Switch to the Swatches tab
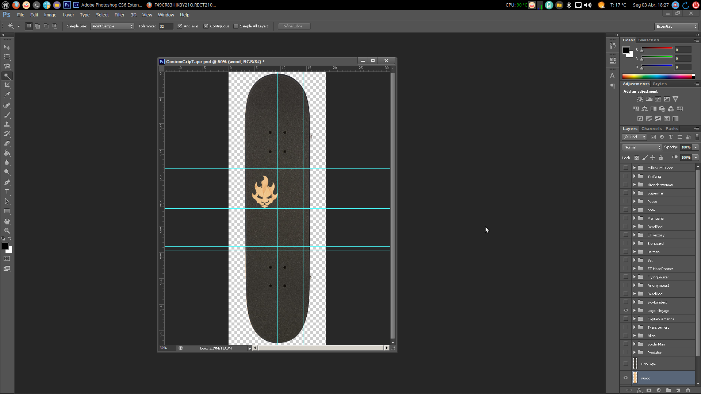 point(648,40)
